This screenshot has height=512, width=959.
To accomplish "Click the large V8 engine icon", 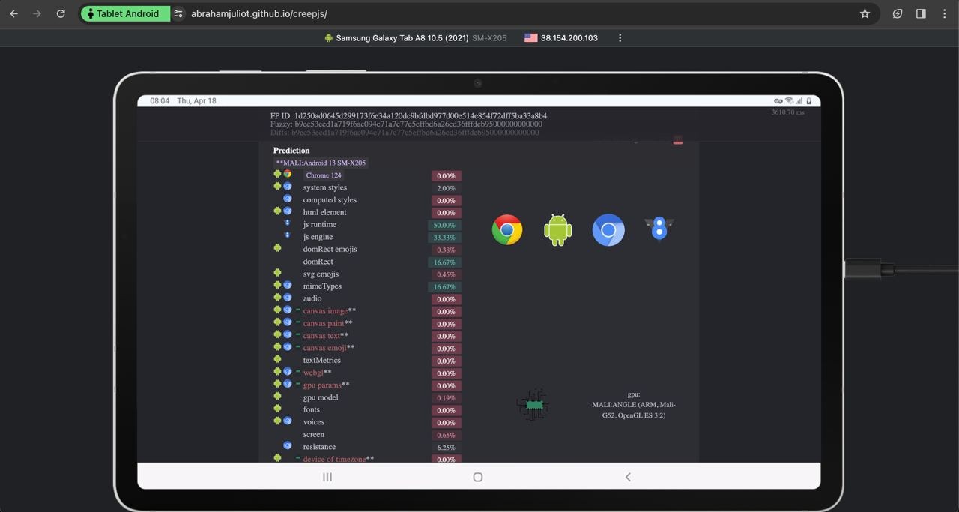I will [x=659, y=229].
